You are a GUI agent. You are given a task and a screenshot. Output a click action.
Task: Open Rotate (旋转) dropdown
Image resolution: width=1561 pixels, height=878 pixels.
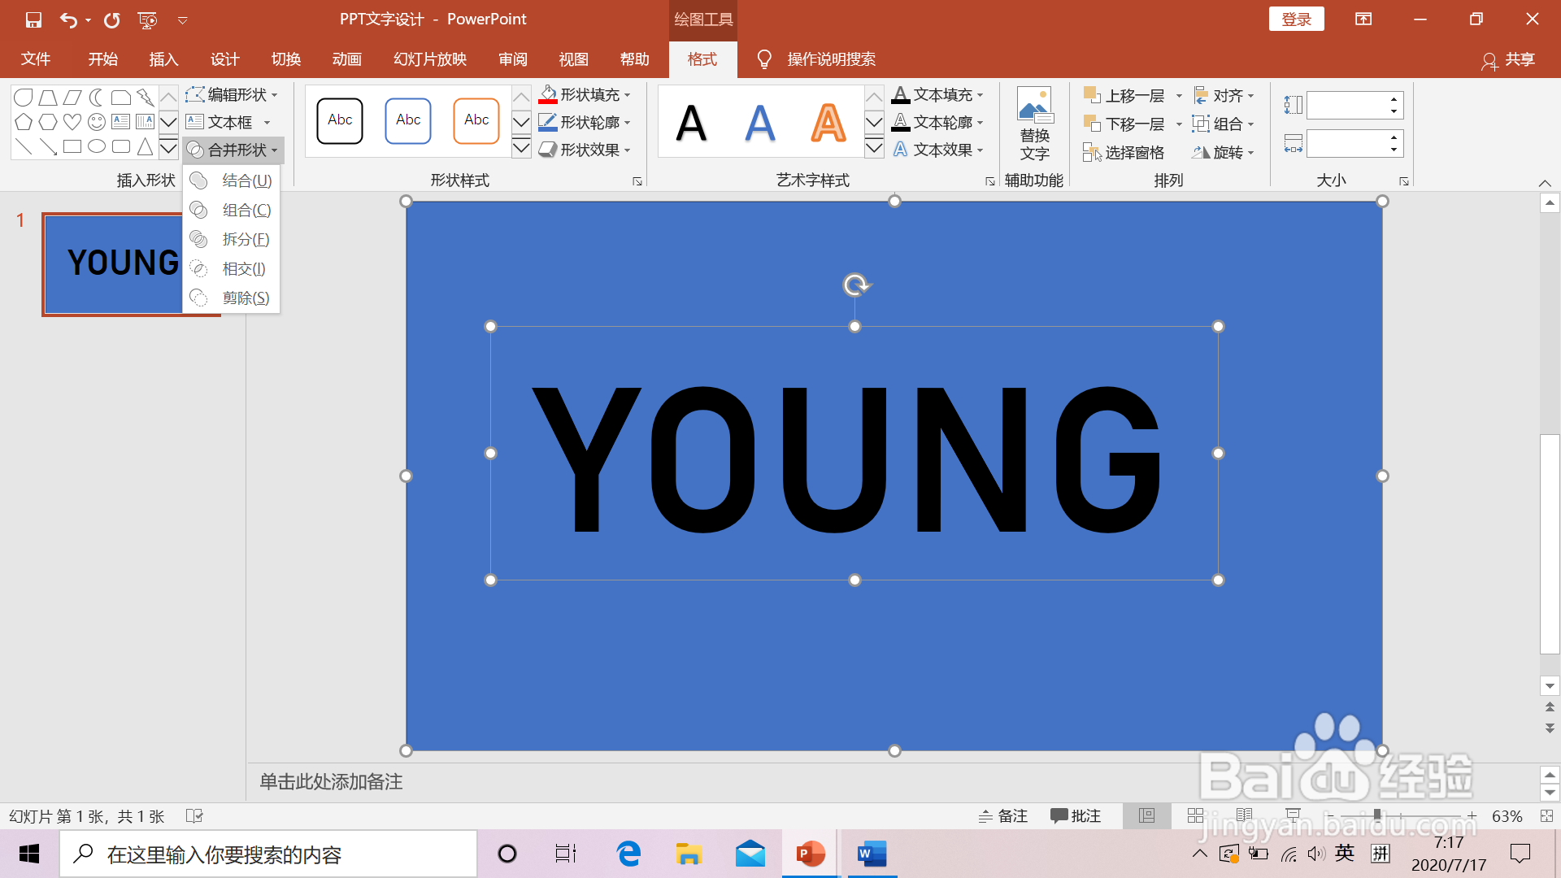click(x=1224, y=152)
